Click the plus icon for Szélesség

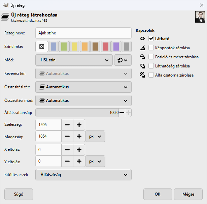tap(79, 125)
